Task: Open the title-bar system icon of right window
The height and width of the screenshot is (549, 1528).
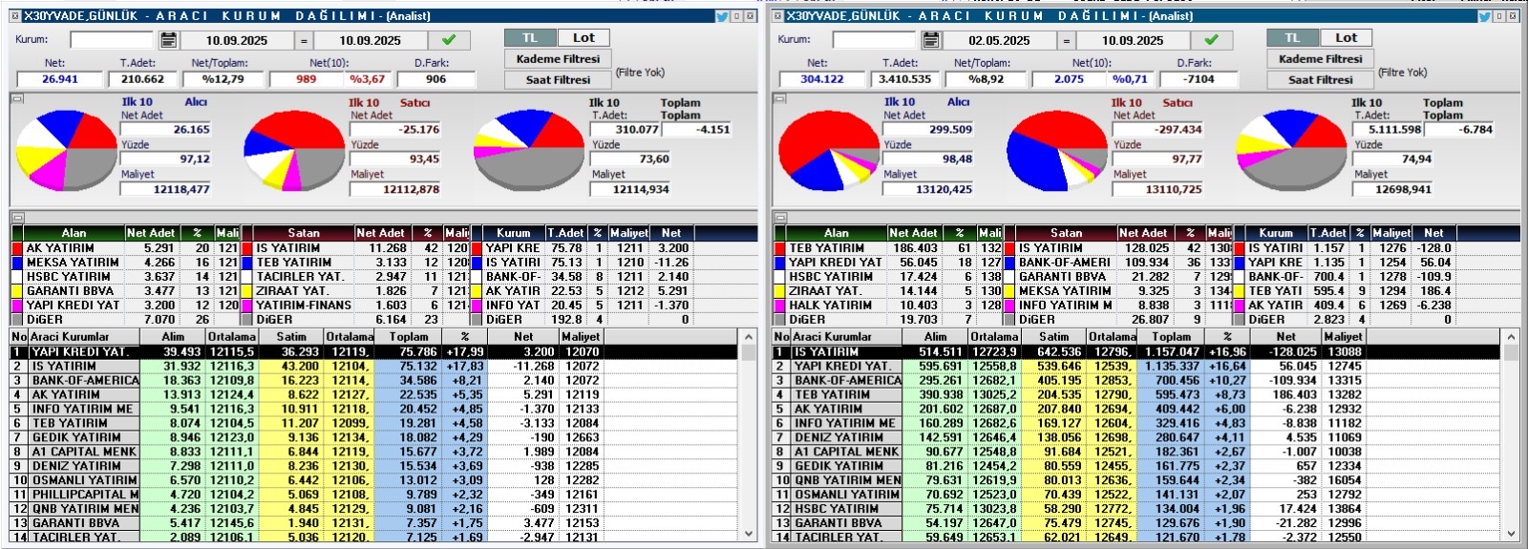Action: pyautogui.click(x=777, y=16)
